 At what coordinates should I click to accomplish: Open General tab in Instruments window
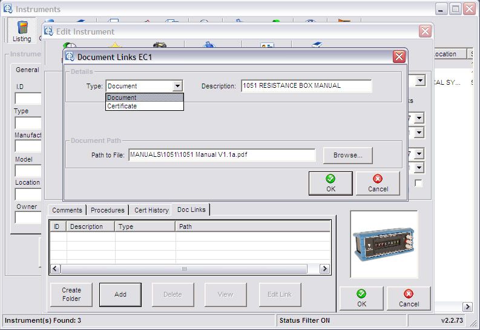pyautogui.click(x=27, y=70)
